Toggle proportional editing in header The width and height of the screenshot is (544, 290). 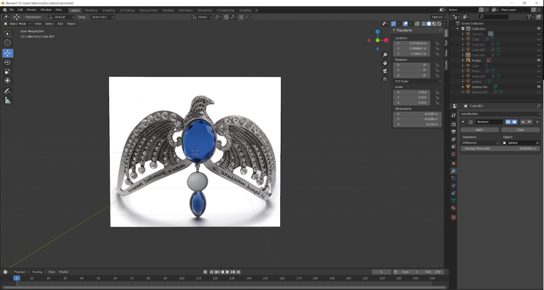(241, 17)
